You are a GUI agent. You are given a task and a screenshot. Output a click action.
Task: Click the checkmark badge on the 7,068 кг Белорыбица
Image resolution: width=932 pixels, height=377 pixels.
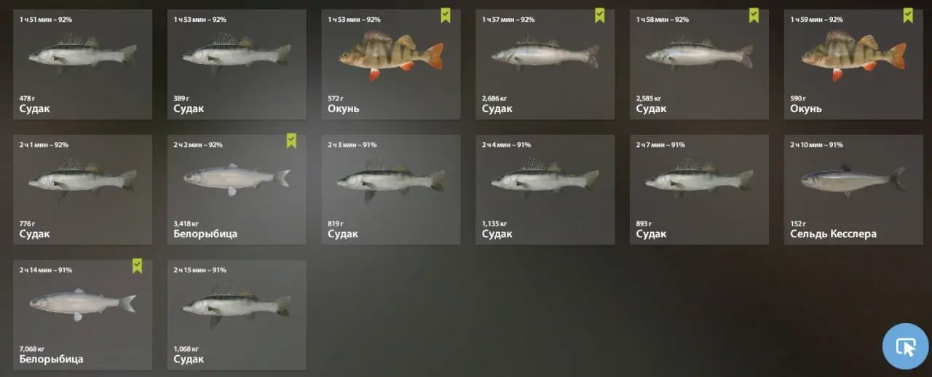(x=137, y=266)
